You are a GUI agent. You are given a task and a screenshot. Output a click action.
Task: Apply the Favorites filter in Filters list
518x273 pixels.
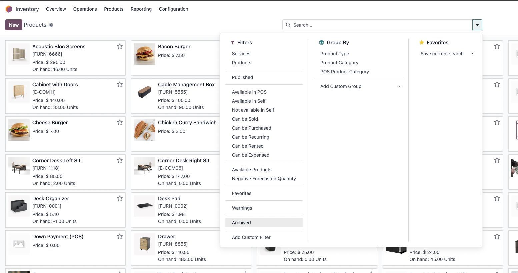coord(264,193)
